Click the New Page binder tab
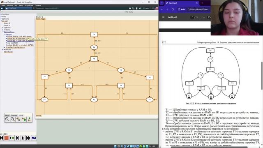This screenshot has width=263, height=148. click(x=41, y=19)
